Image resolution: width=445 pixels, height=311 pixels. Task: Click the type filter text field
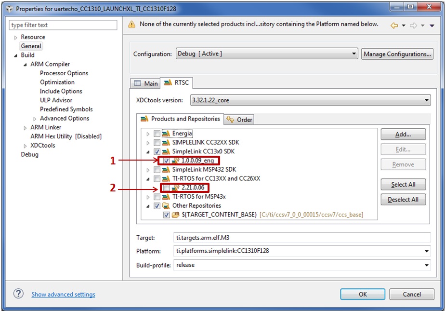pos(63,25)
